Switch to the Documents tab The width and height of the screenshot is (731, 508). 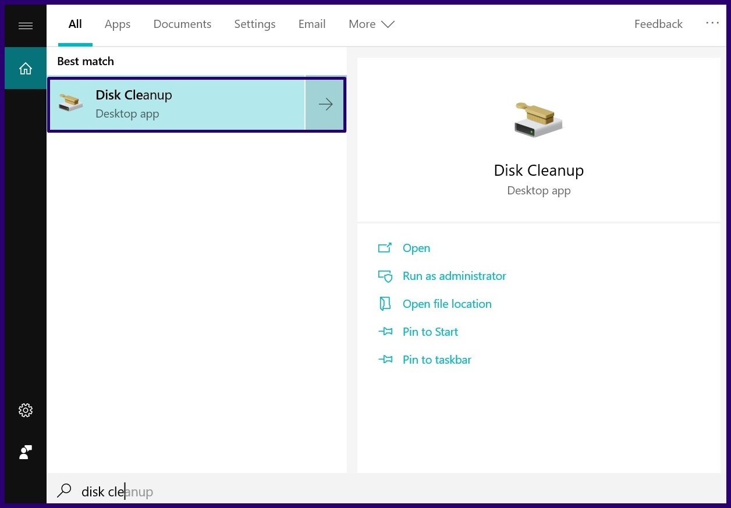[182, 24]
